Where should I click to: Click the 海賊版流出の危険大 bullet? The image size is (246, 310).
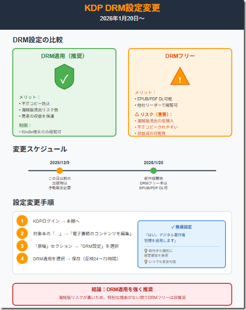(x=154, y=121)
